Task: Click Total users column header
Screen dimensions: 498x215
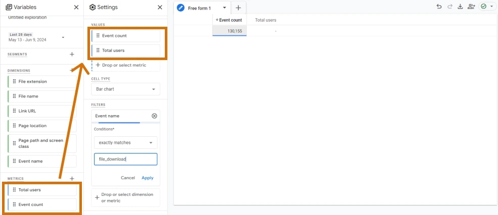Action: pyautogui.click(x=265, y=20)
